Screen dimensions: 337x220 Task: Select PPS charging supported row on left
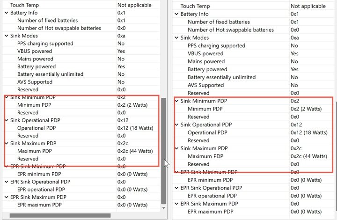[81, 44]
